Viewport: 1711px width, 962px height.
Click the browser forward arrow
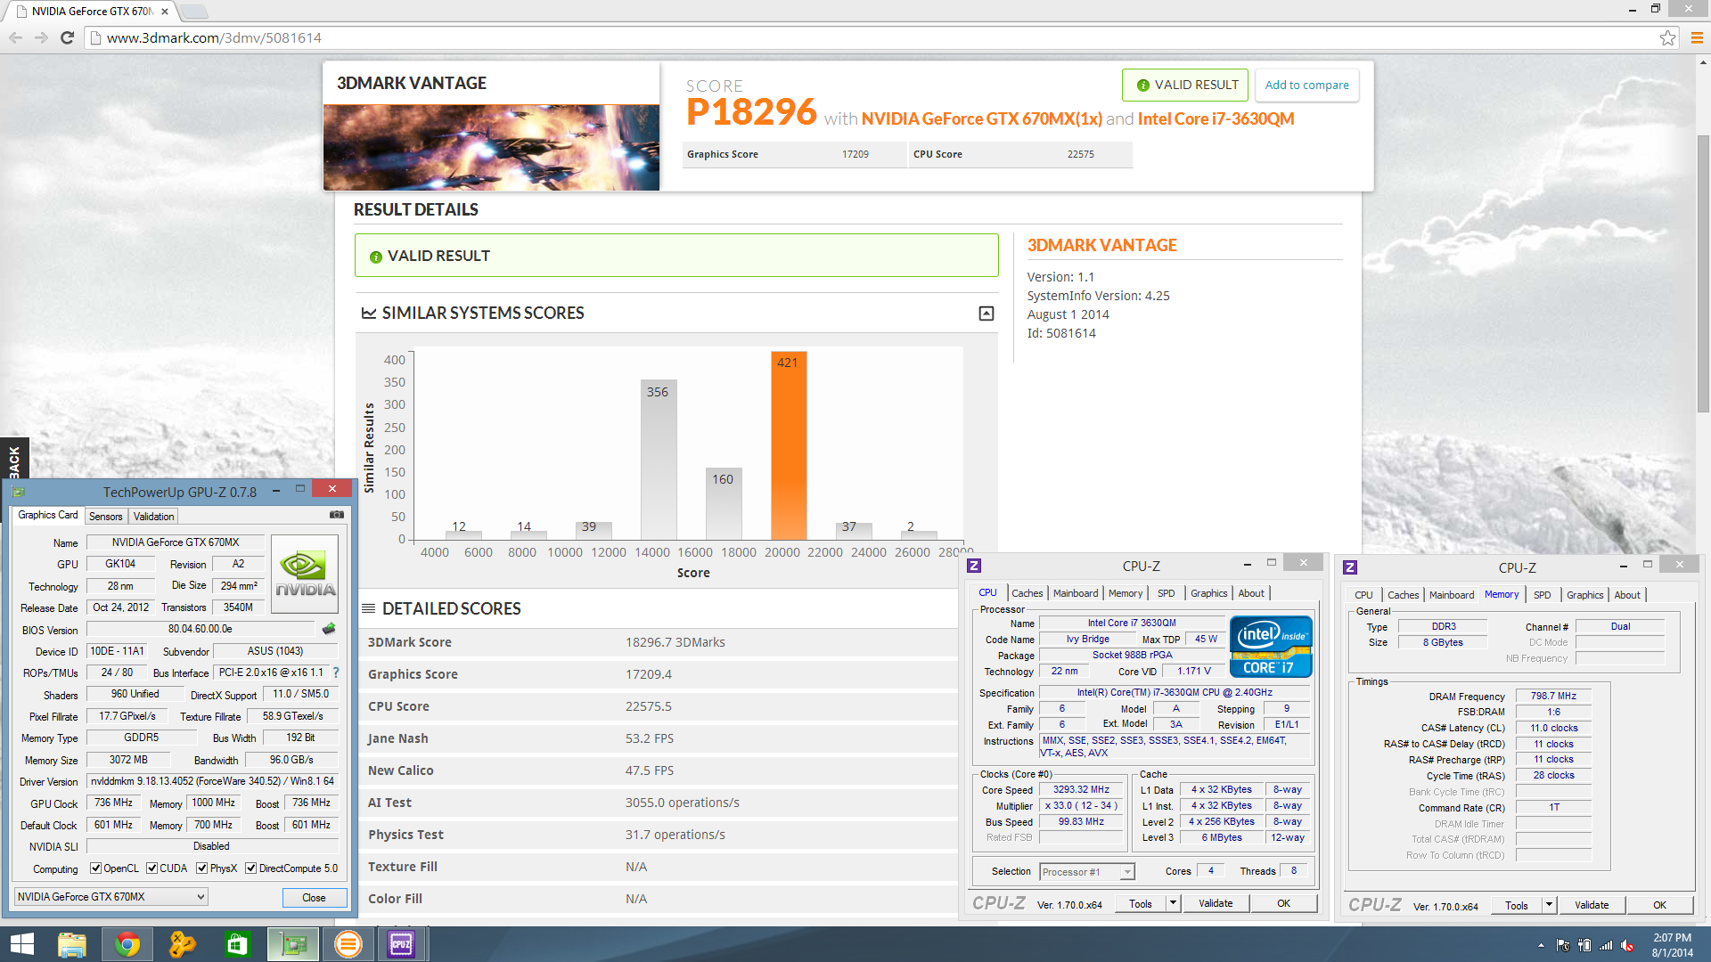[41, 37]
